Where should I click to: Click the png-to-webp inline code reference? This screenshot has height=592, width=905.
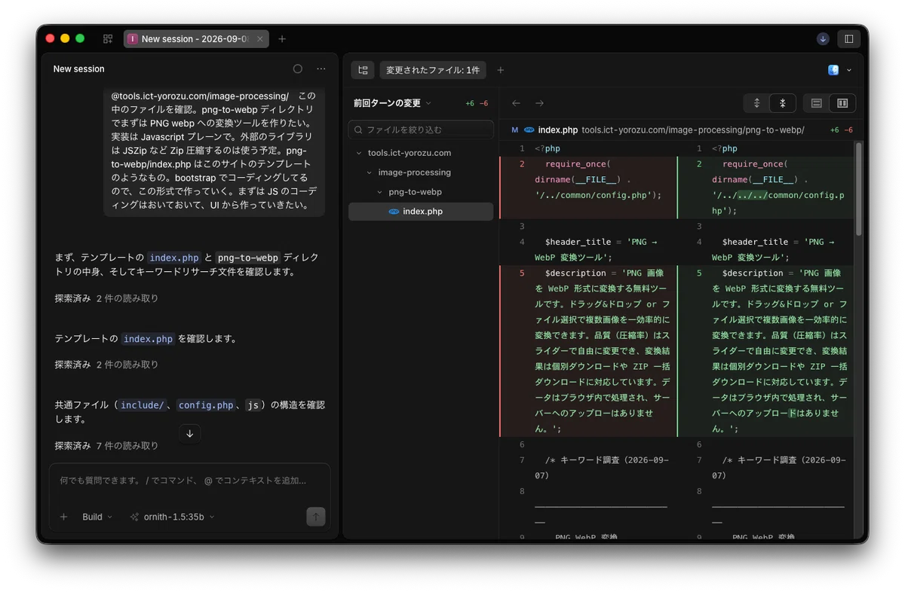pyautogui.click(x=247, y=258)
